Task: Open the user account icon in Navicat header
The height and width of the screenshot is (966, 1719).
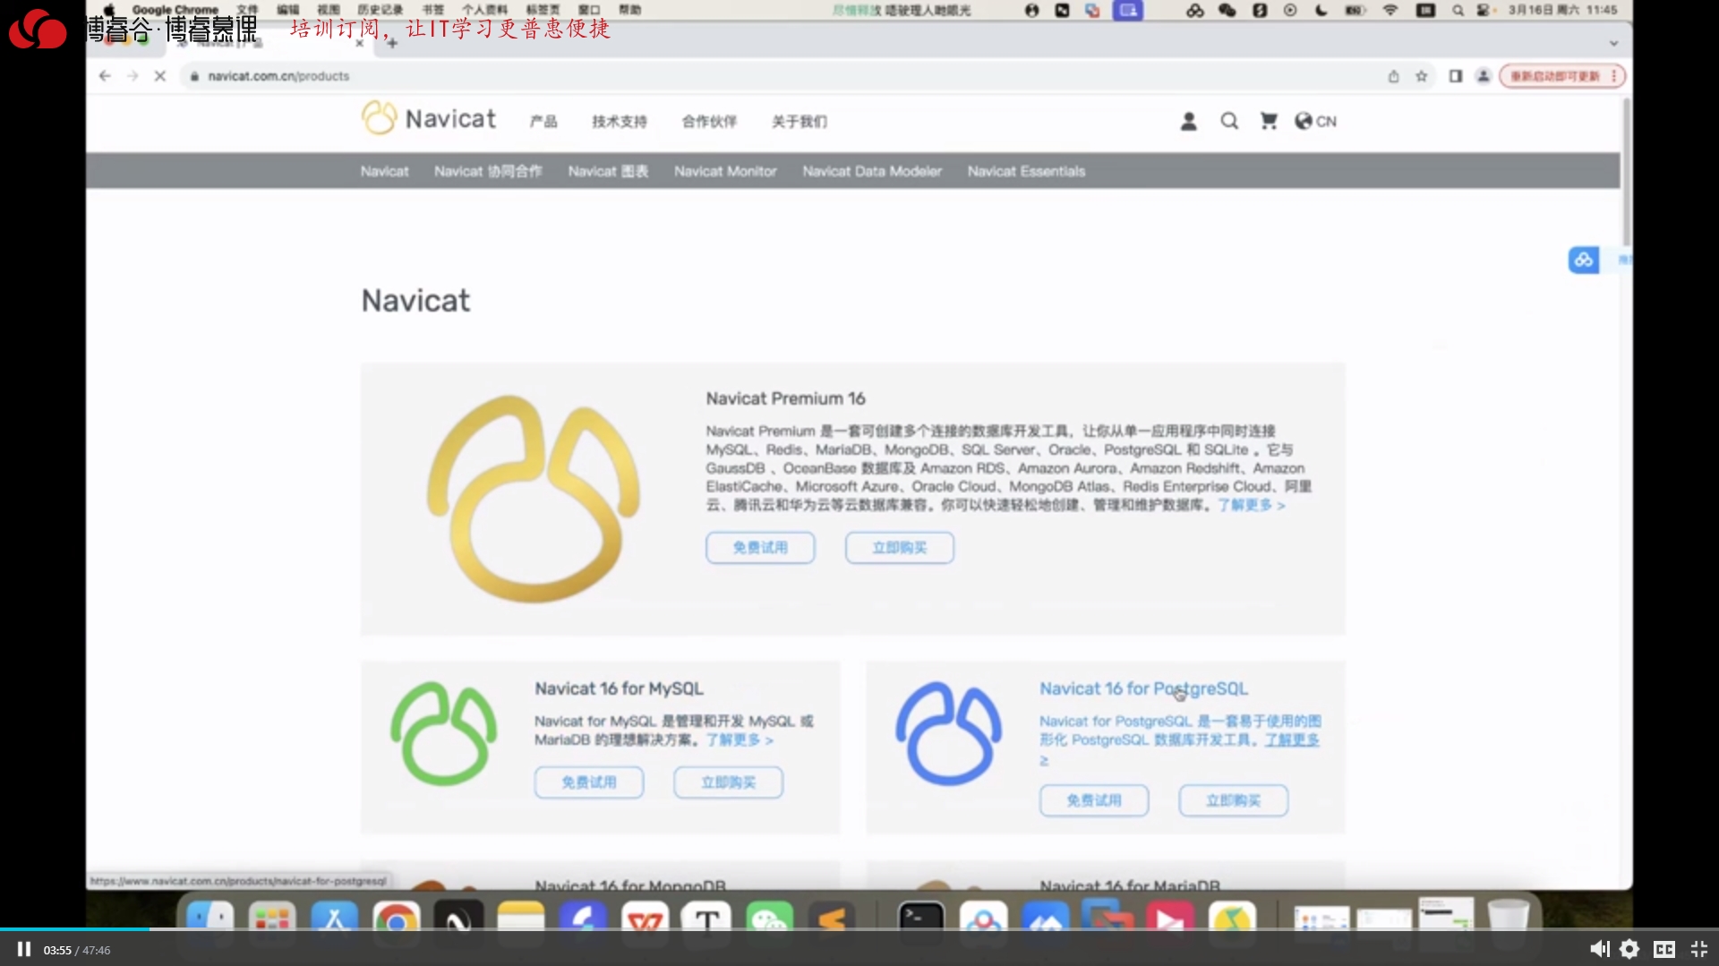Action: [x=1188, y=121]
